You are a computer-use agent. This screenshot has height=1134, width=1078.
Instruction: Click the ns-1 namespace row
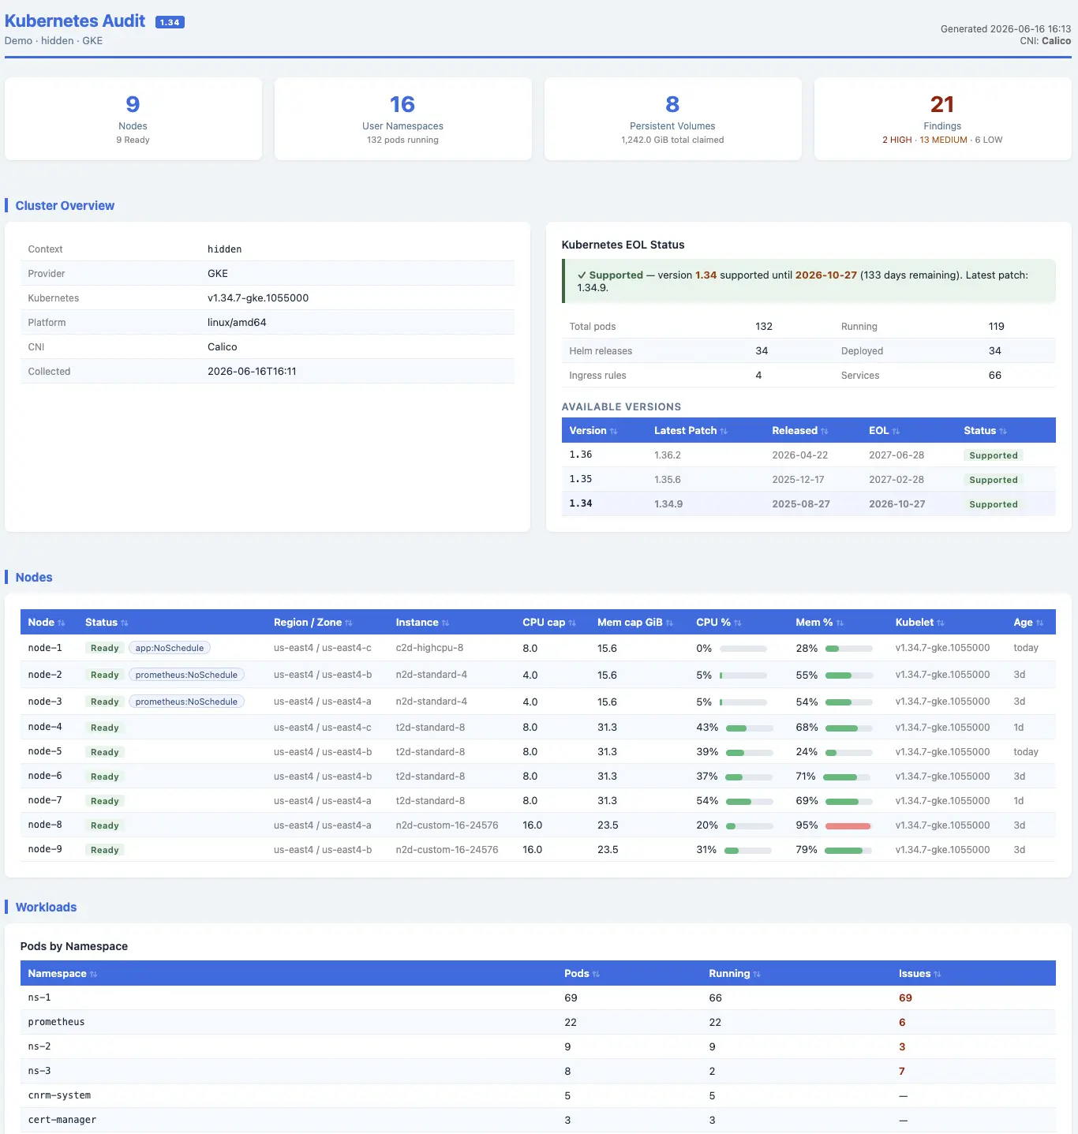click(538, 998)
